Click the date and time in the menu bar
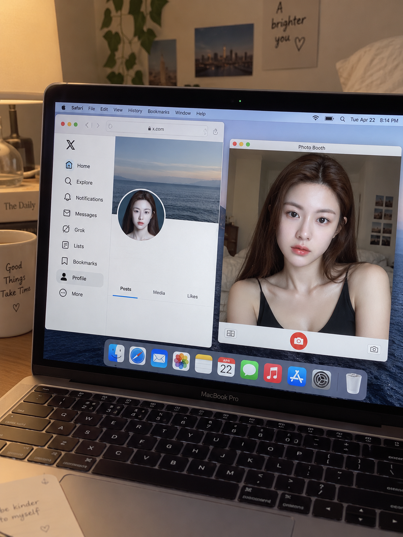Viewport: 403px width, 537px height. [374, 120]
